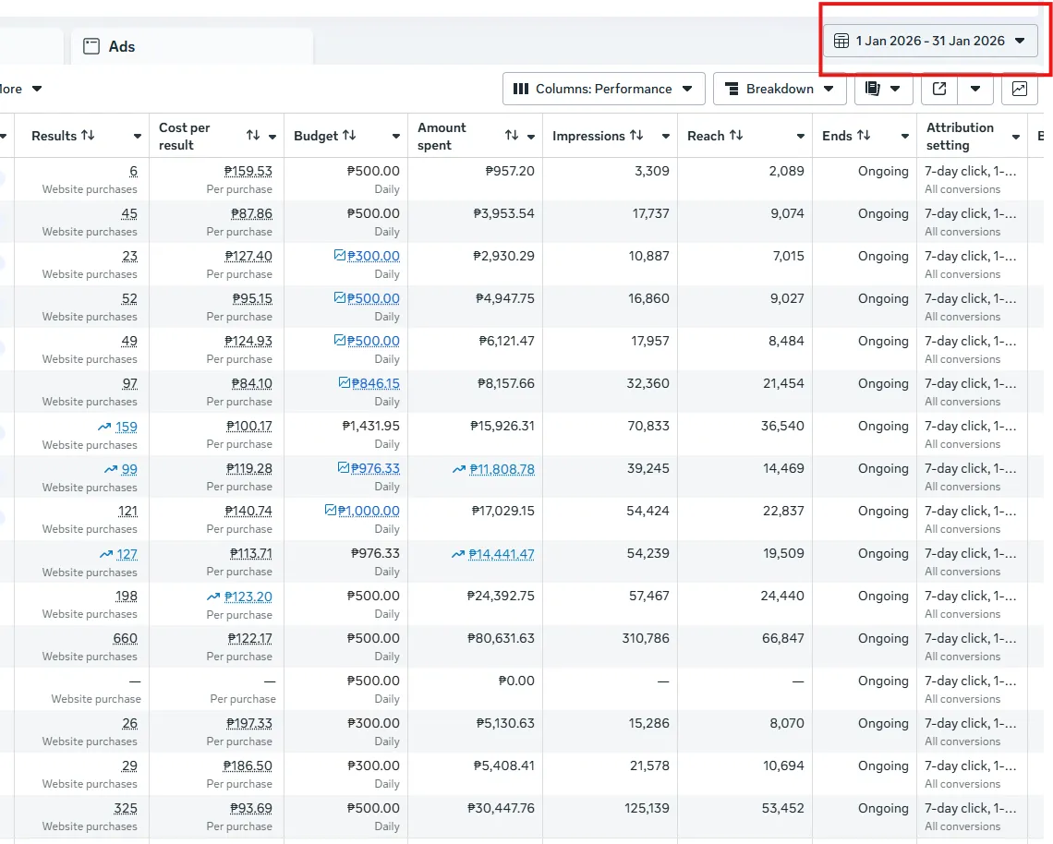
Task: Open the date range 1 Jan 2026 picker
Action: 930,41
